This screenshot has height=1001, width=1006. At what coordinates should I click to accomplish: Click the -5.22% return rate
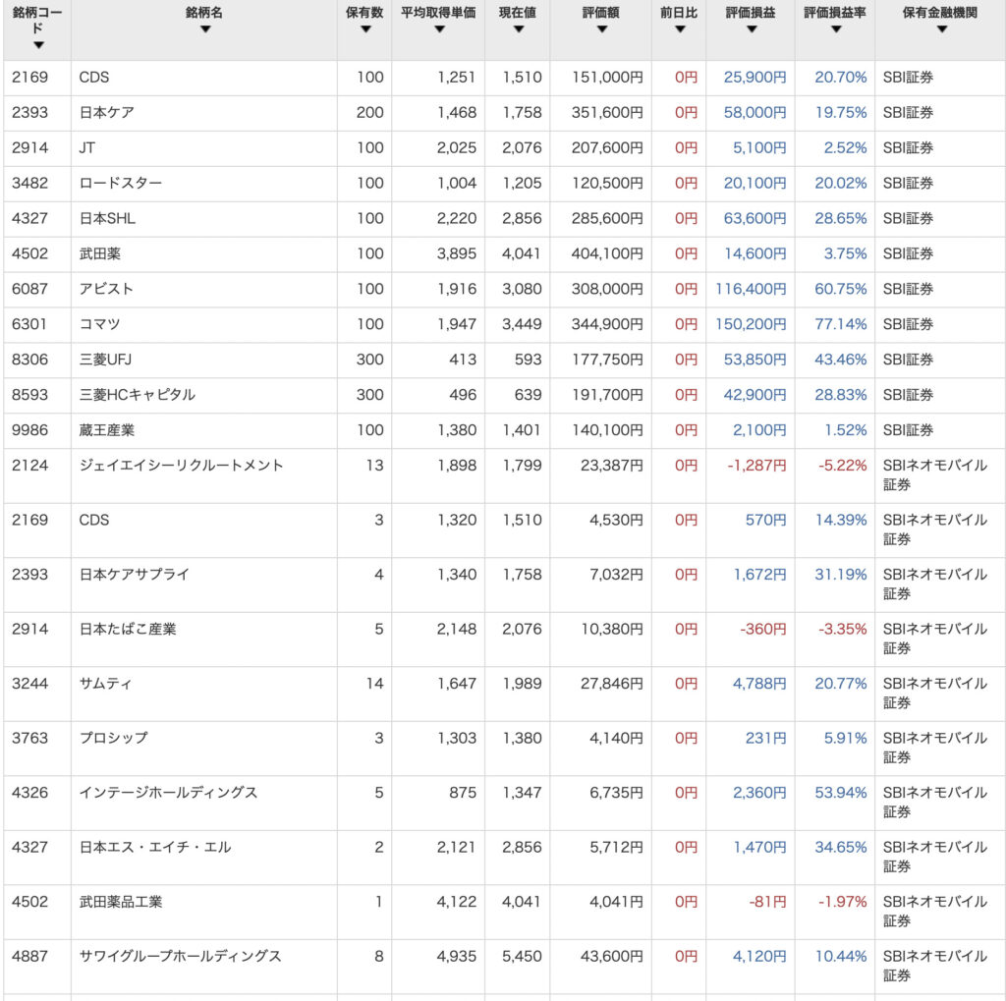842,466
